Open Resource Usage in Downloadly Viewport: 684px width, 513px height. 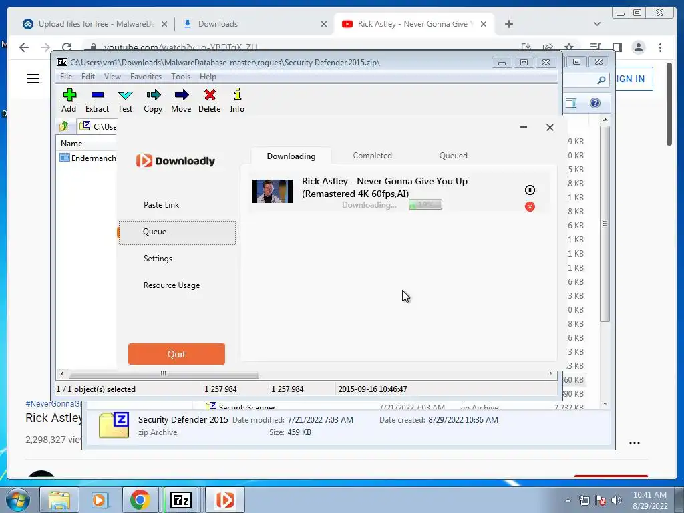172,285
